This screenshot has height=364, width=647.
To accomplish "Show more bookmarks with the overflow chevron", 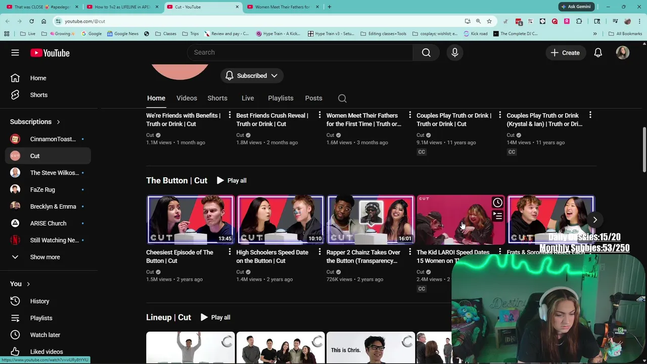I will 595,34.
